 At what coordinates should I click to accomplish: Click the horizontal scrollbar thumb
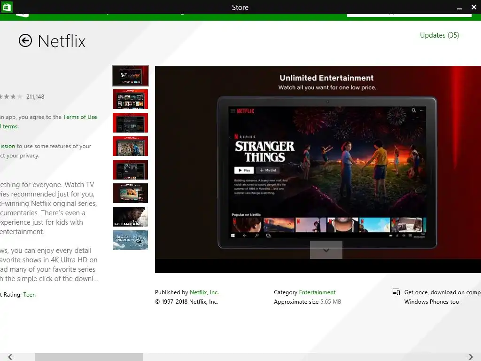click(89, 357)
